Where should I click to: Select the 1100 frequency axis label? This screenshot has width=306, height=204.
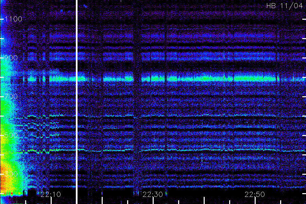14,19
